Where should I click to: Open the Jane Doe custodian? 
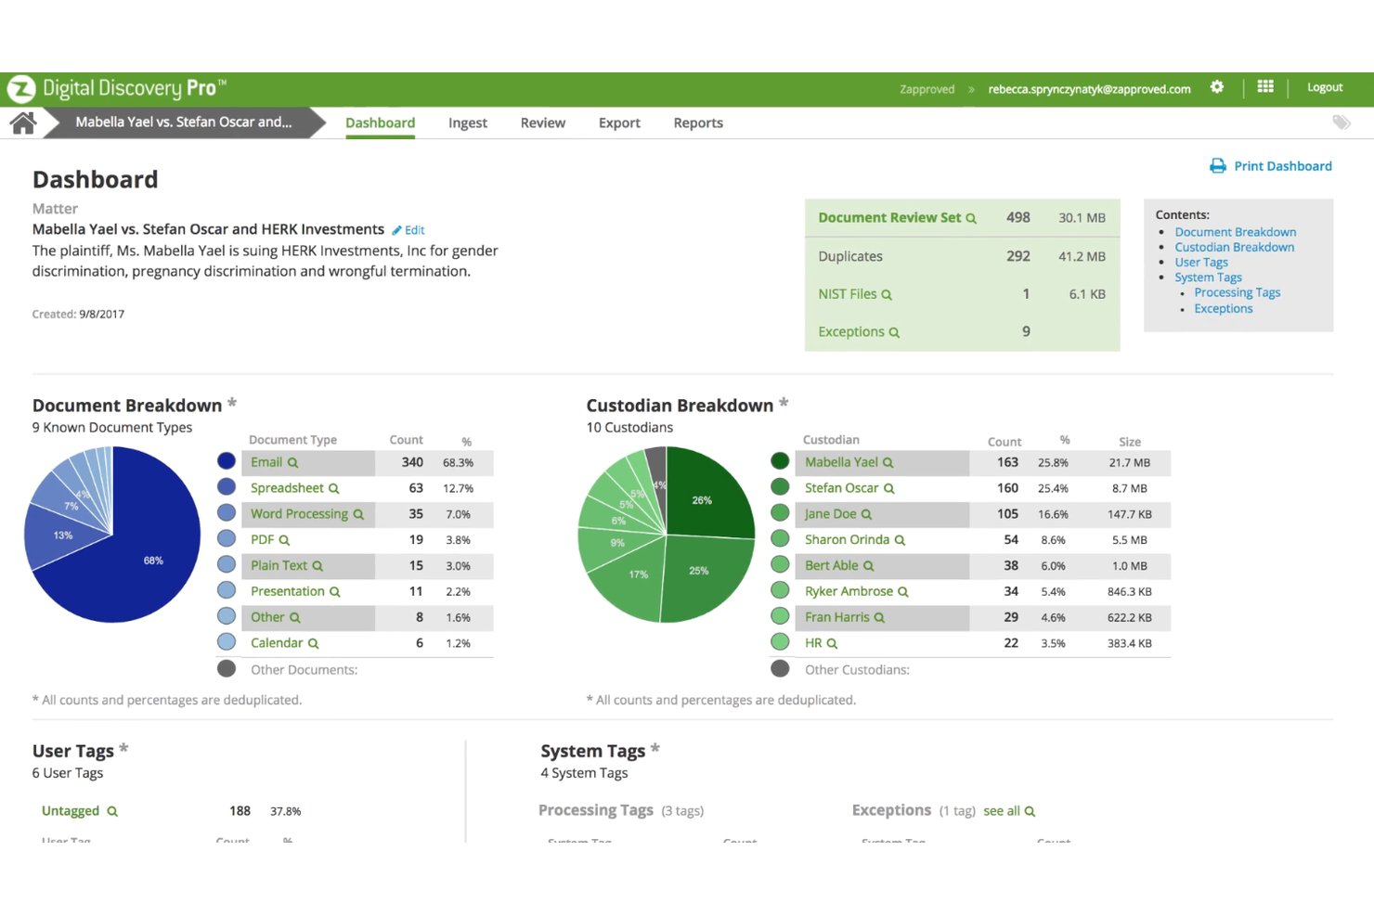tap(831, 514)
